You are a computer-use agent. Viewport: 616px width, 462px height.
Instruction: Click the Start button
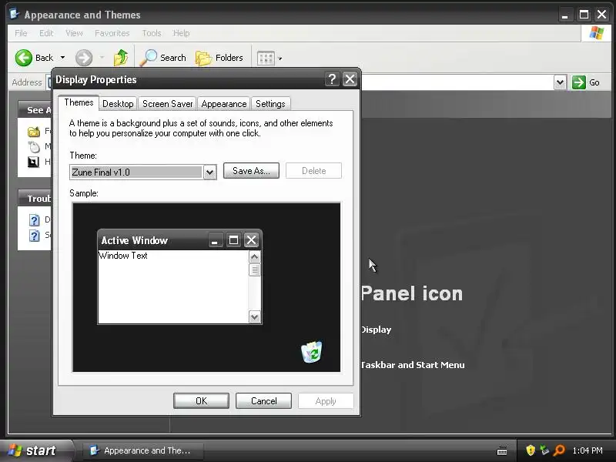35,450
